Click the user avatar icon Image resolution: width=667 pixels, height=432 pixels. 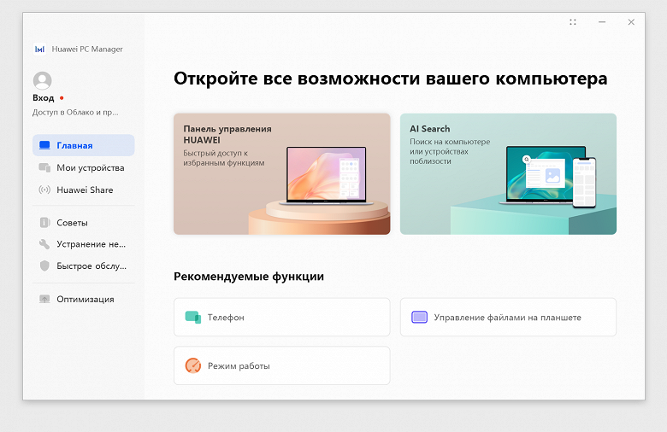pos(43,80)
